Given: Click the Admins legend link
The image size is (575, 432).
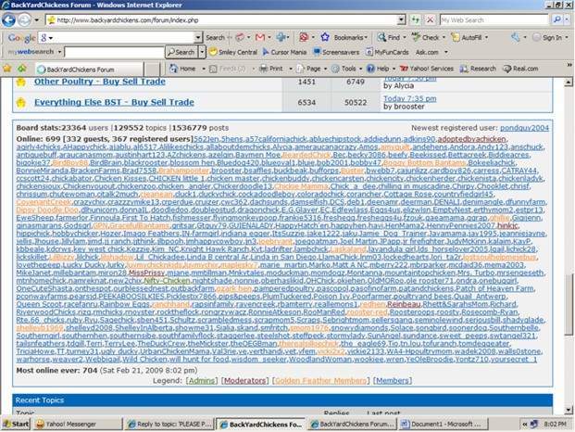Looking at the screenshot, I should pos(201,381).
